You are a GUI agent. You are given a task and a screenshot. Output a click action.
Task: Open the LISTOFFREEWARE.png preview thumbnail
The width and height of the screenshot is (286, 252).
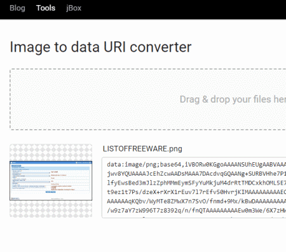(51, 181)
